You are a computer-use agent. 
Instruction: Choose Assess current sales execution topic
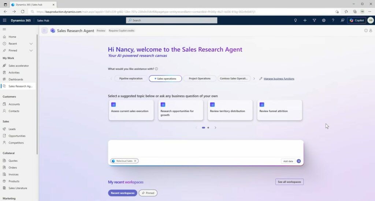[131, 110]
